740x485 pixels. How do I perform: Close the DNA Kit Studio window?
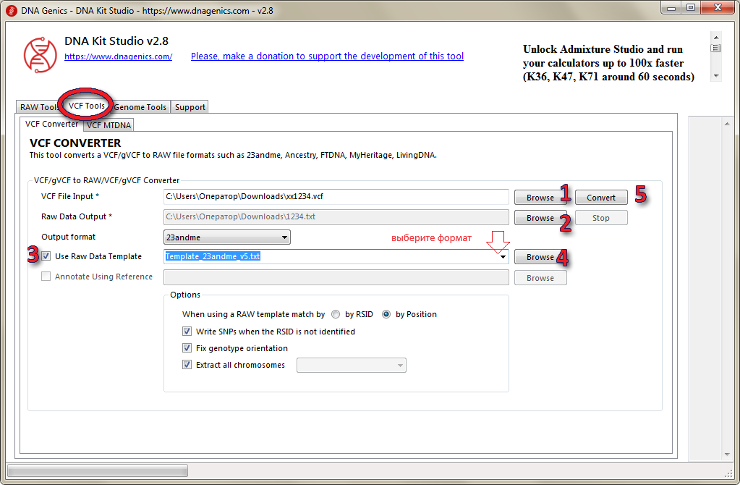coord(718,7)
